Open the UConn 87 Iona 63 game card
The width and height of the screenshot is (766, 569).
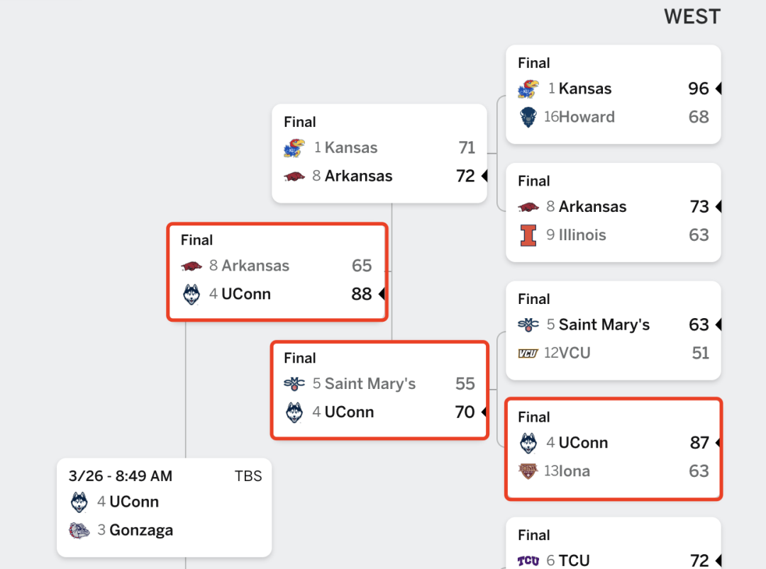[614, 449]
